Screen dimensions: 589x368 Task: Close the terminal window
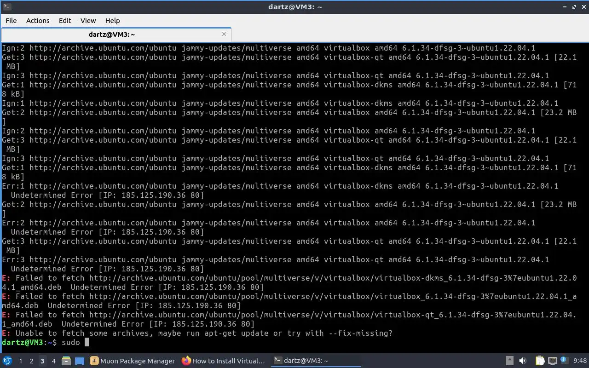click(x=583, y=7)
